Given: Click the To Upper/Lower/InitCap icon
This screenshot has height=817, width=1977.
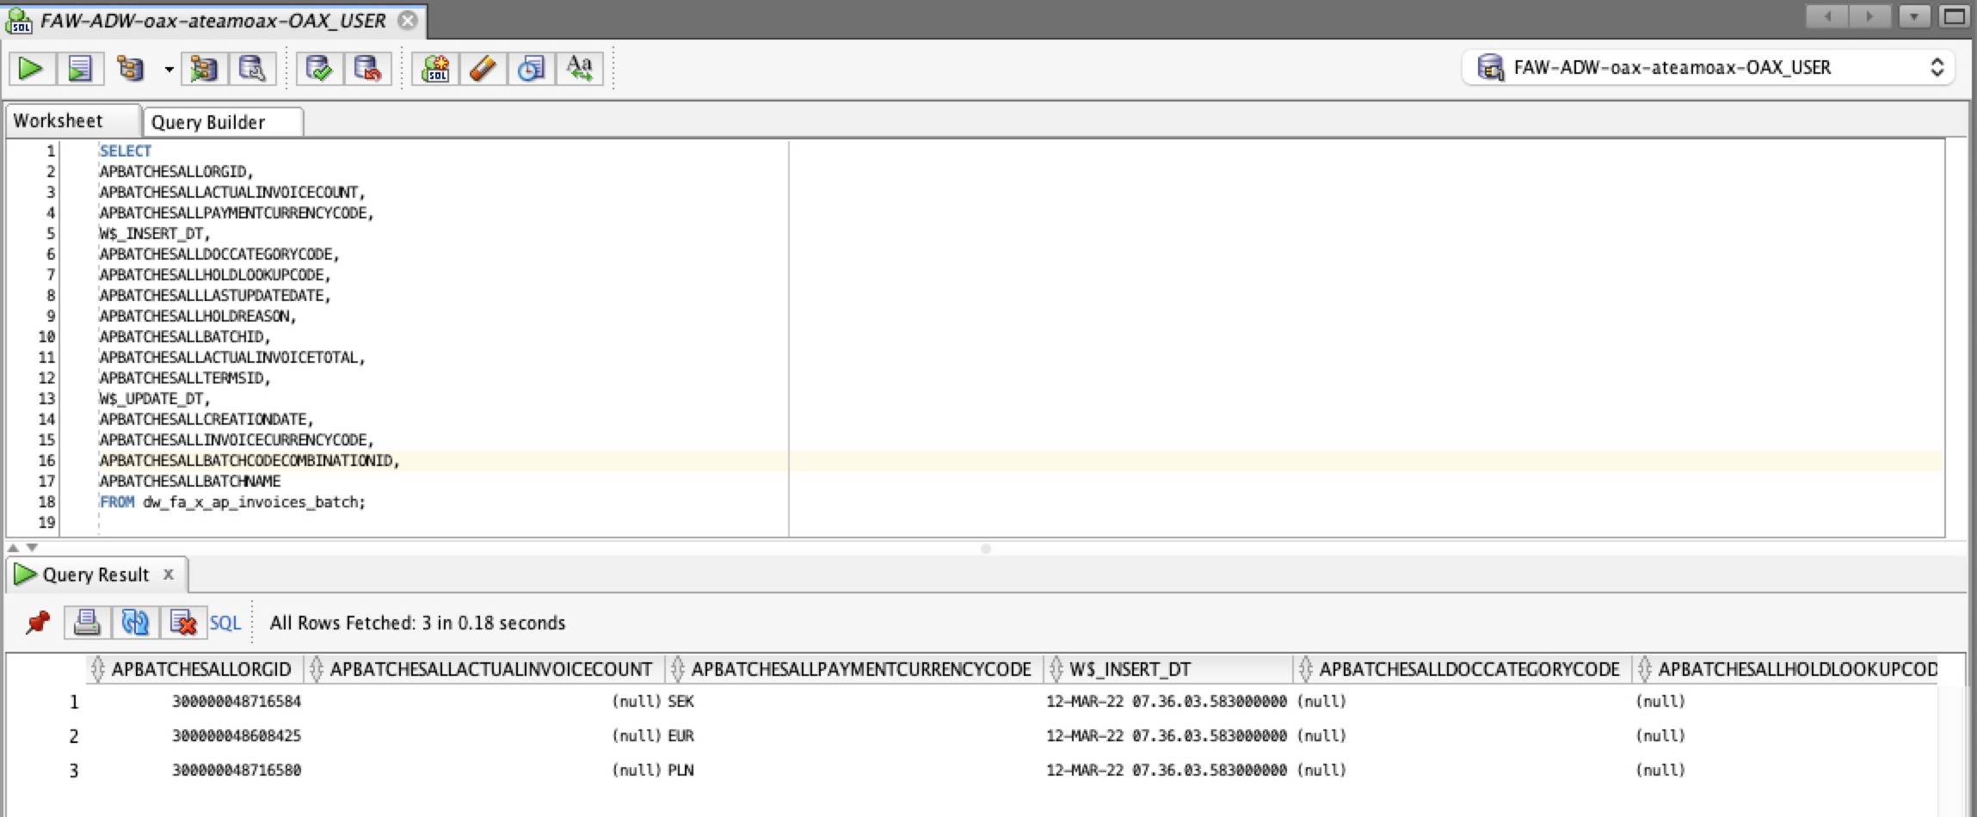Looking at the screenshot, I should [x=579, y=68].
